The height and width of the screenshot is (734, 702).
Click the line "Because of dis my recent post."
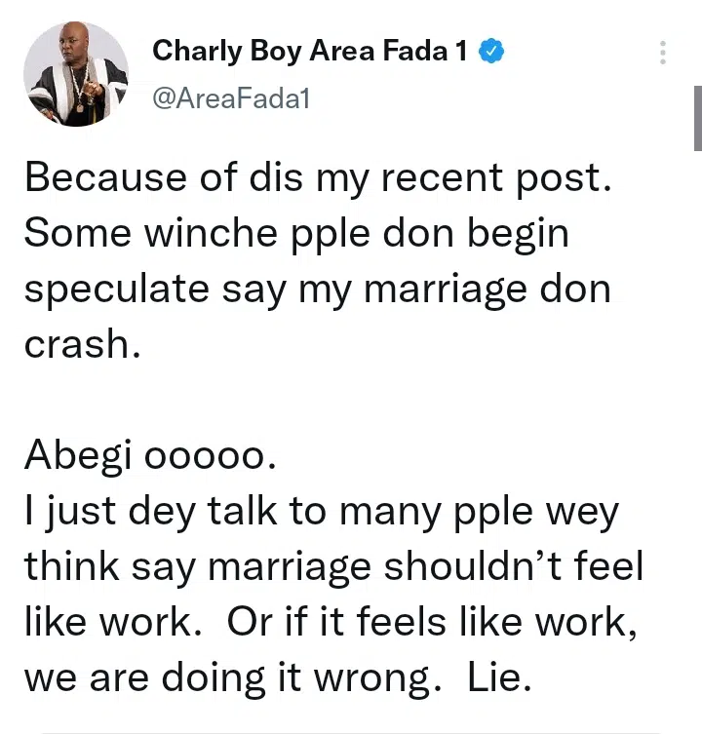(x=318, y=179)
